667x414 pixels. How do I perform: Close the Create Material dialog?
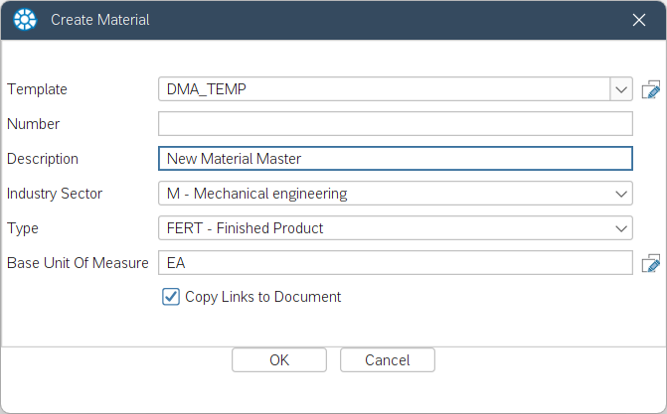tap(639, 19)
